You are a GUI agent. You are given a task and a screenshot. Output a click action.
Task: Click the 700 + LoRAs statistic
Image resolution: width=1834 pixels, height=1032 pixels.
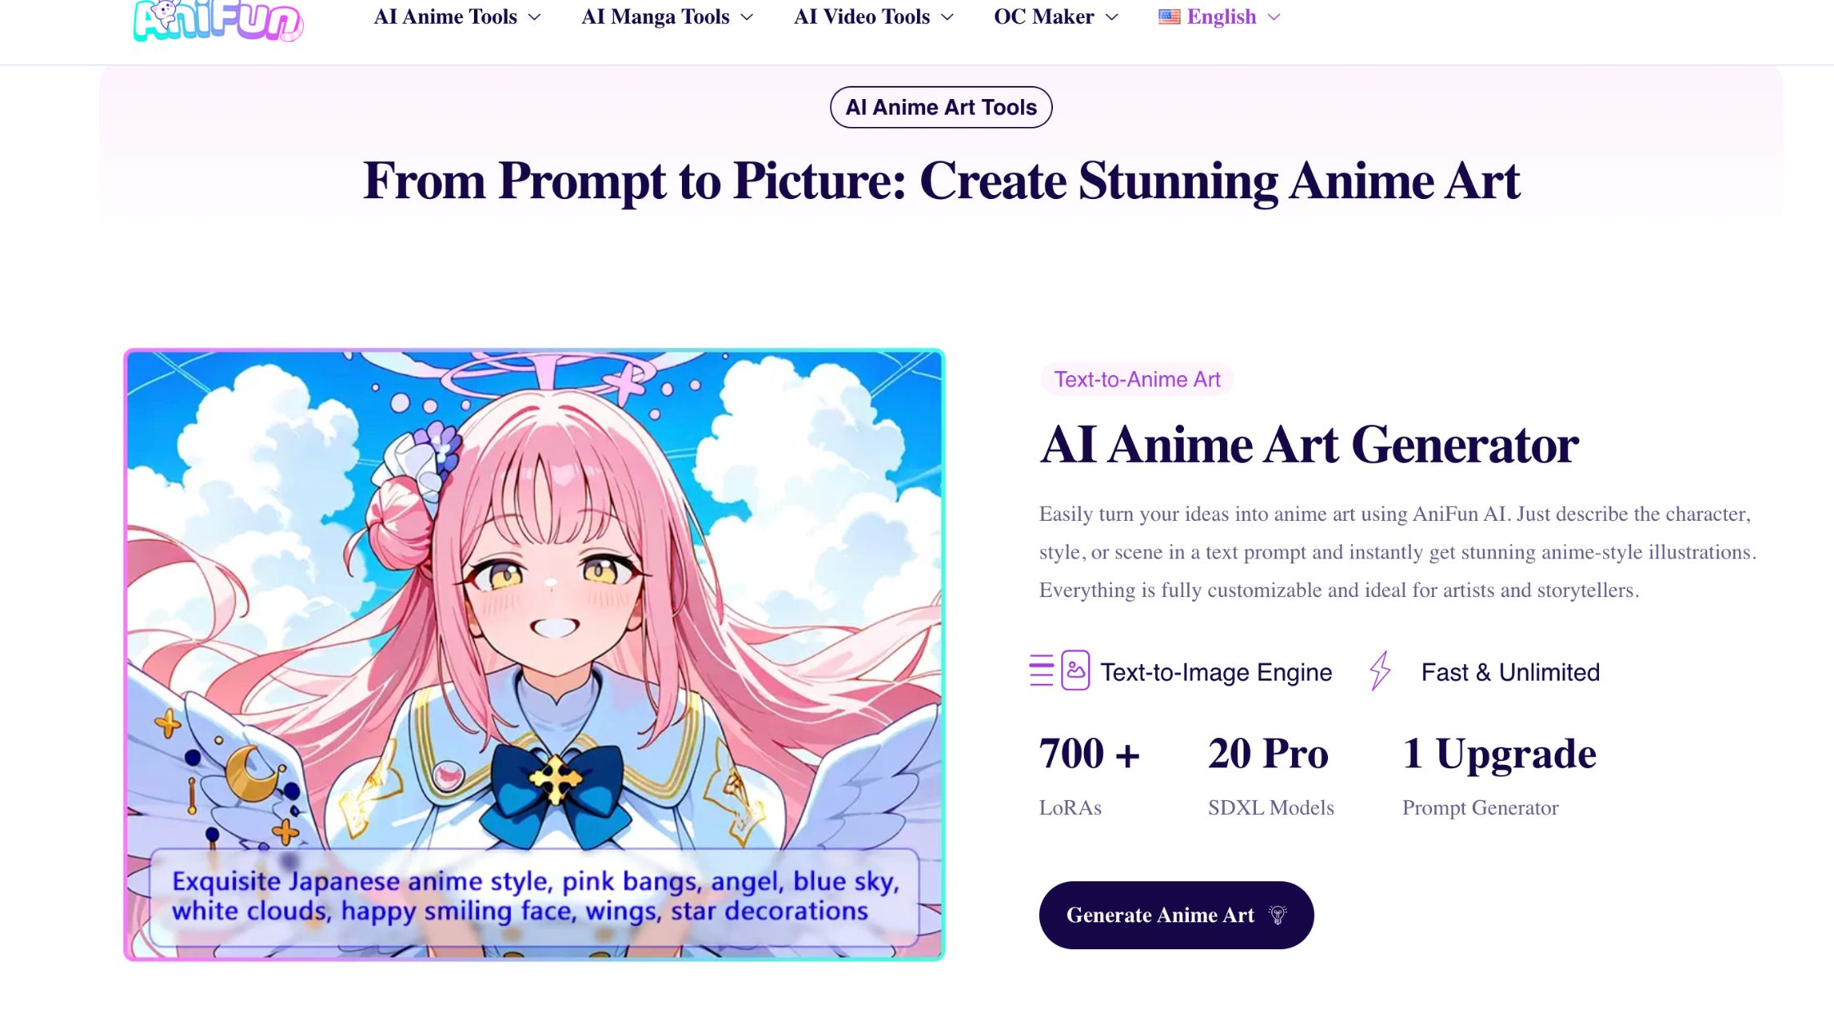coord(1090,774)
